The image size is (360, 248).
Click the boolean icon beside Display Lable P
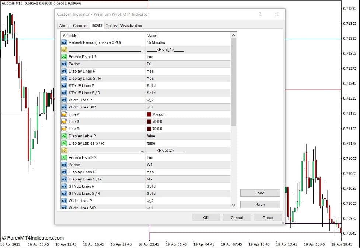tap(64, 136)
